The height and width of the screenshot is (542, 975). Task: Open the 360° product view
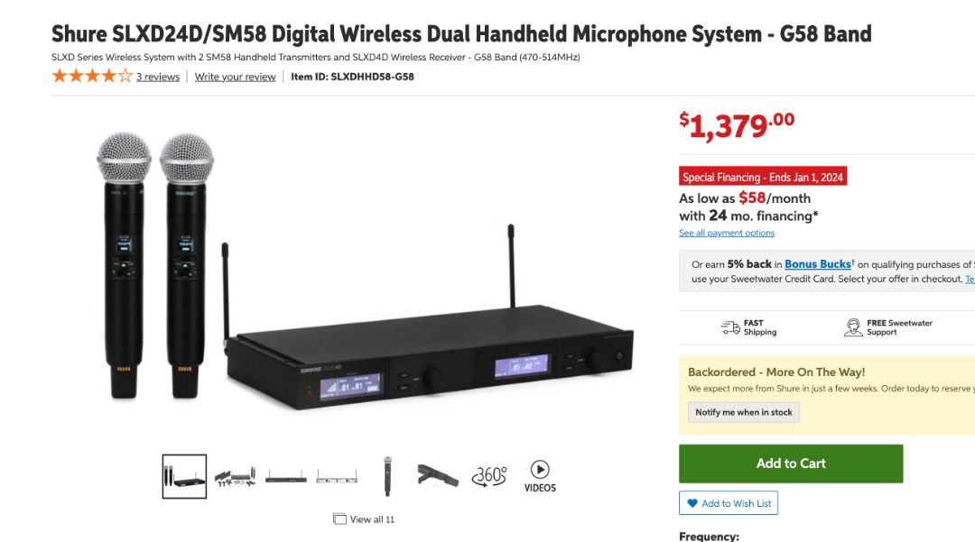tap(488, 476)
